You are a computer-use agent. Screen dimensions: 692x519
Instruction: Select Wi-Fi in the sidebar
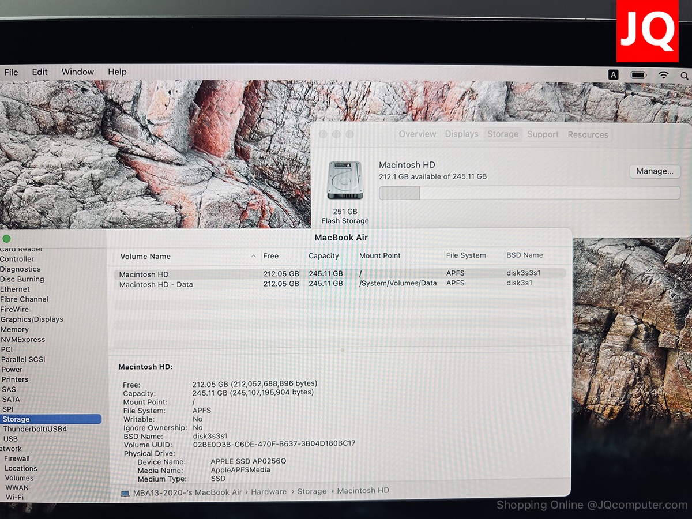click(x=14, y=497)
